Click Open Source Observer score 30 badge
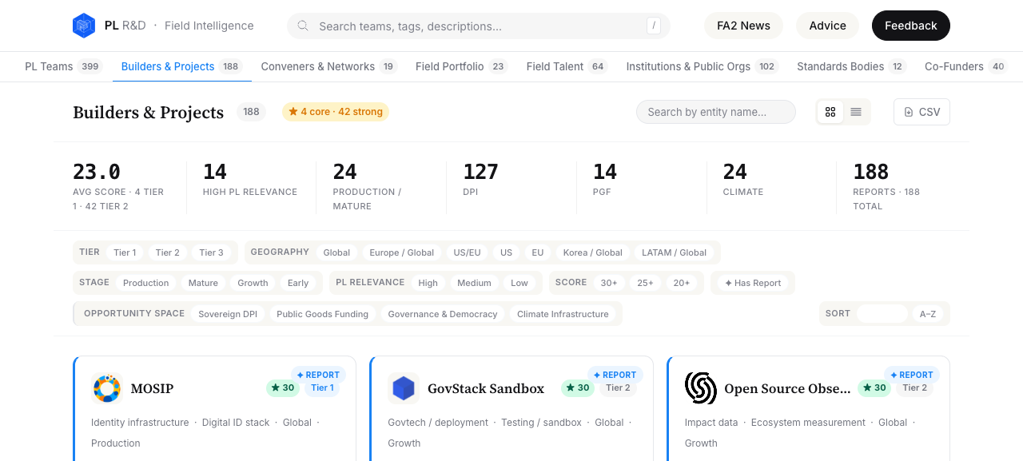1023x461 pixels. pyautogui.click(x=874, y=388)
